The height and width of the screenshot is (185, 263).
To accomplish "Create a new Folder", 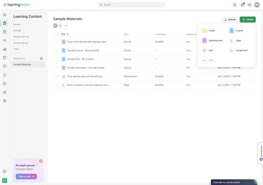I will pyautogui.click(x=208, y=31).
